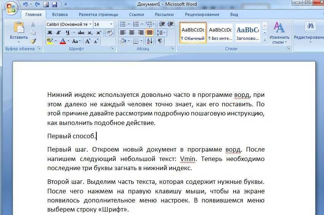
Task: Apply paragraph shading with the paint bucket
Action: pyautogui.click(x=123, y=41)
